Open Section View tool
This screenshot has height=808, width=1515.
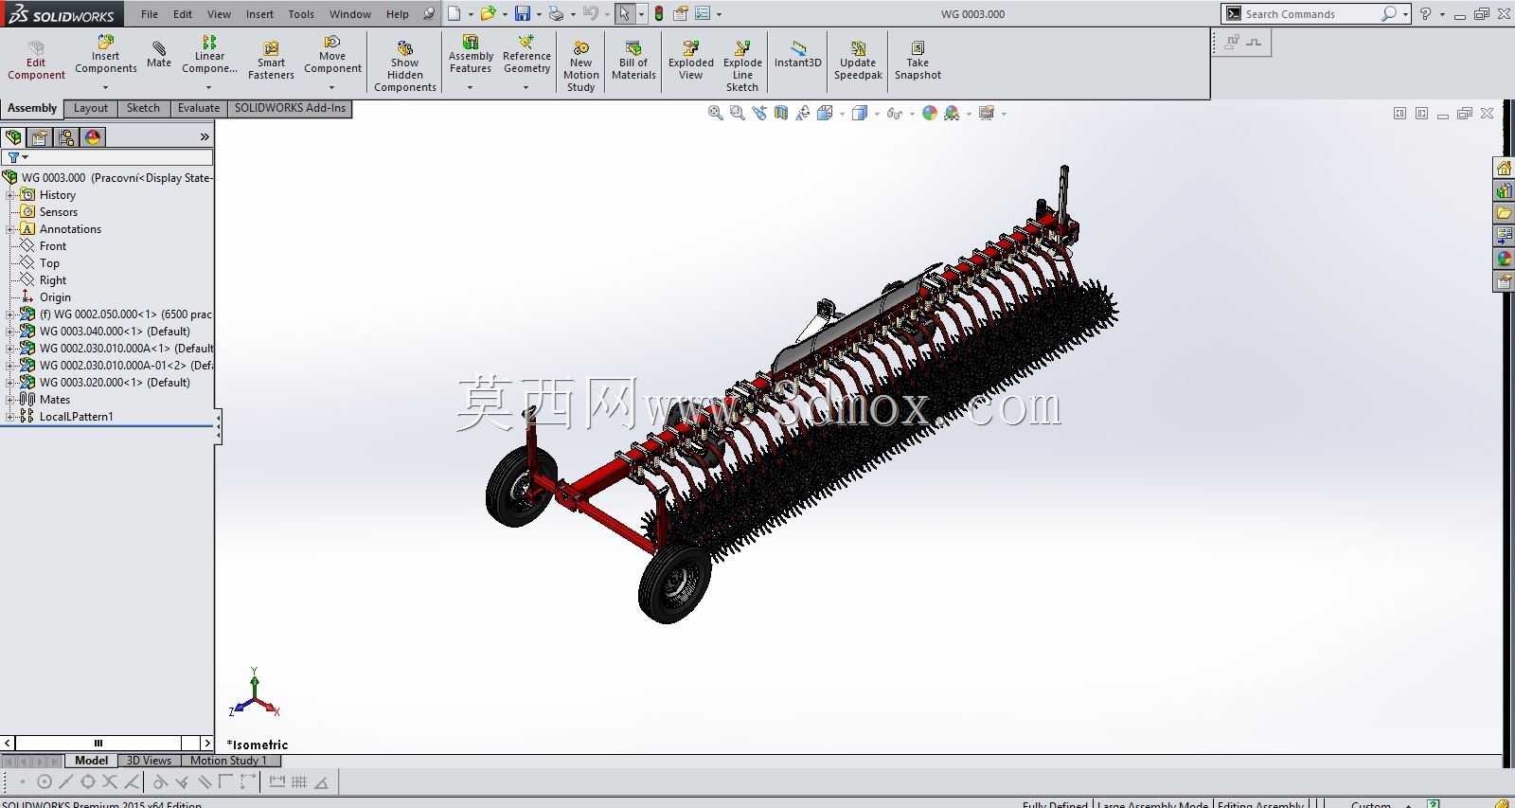[781, 114]
